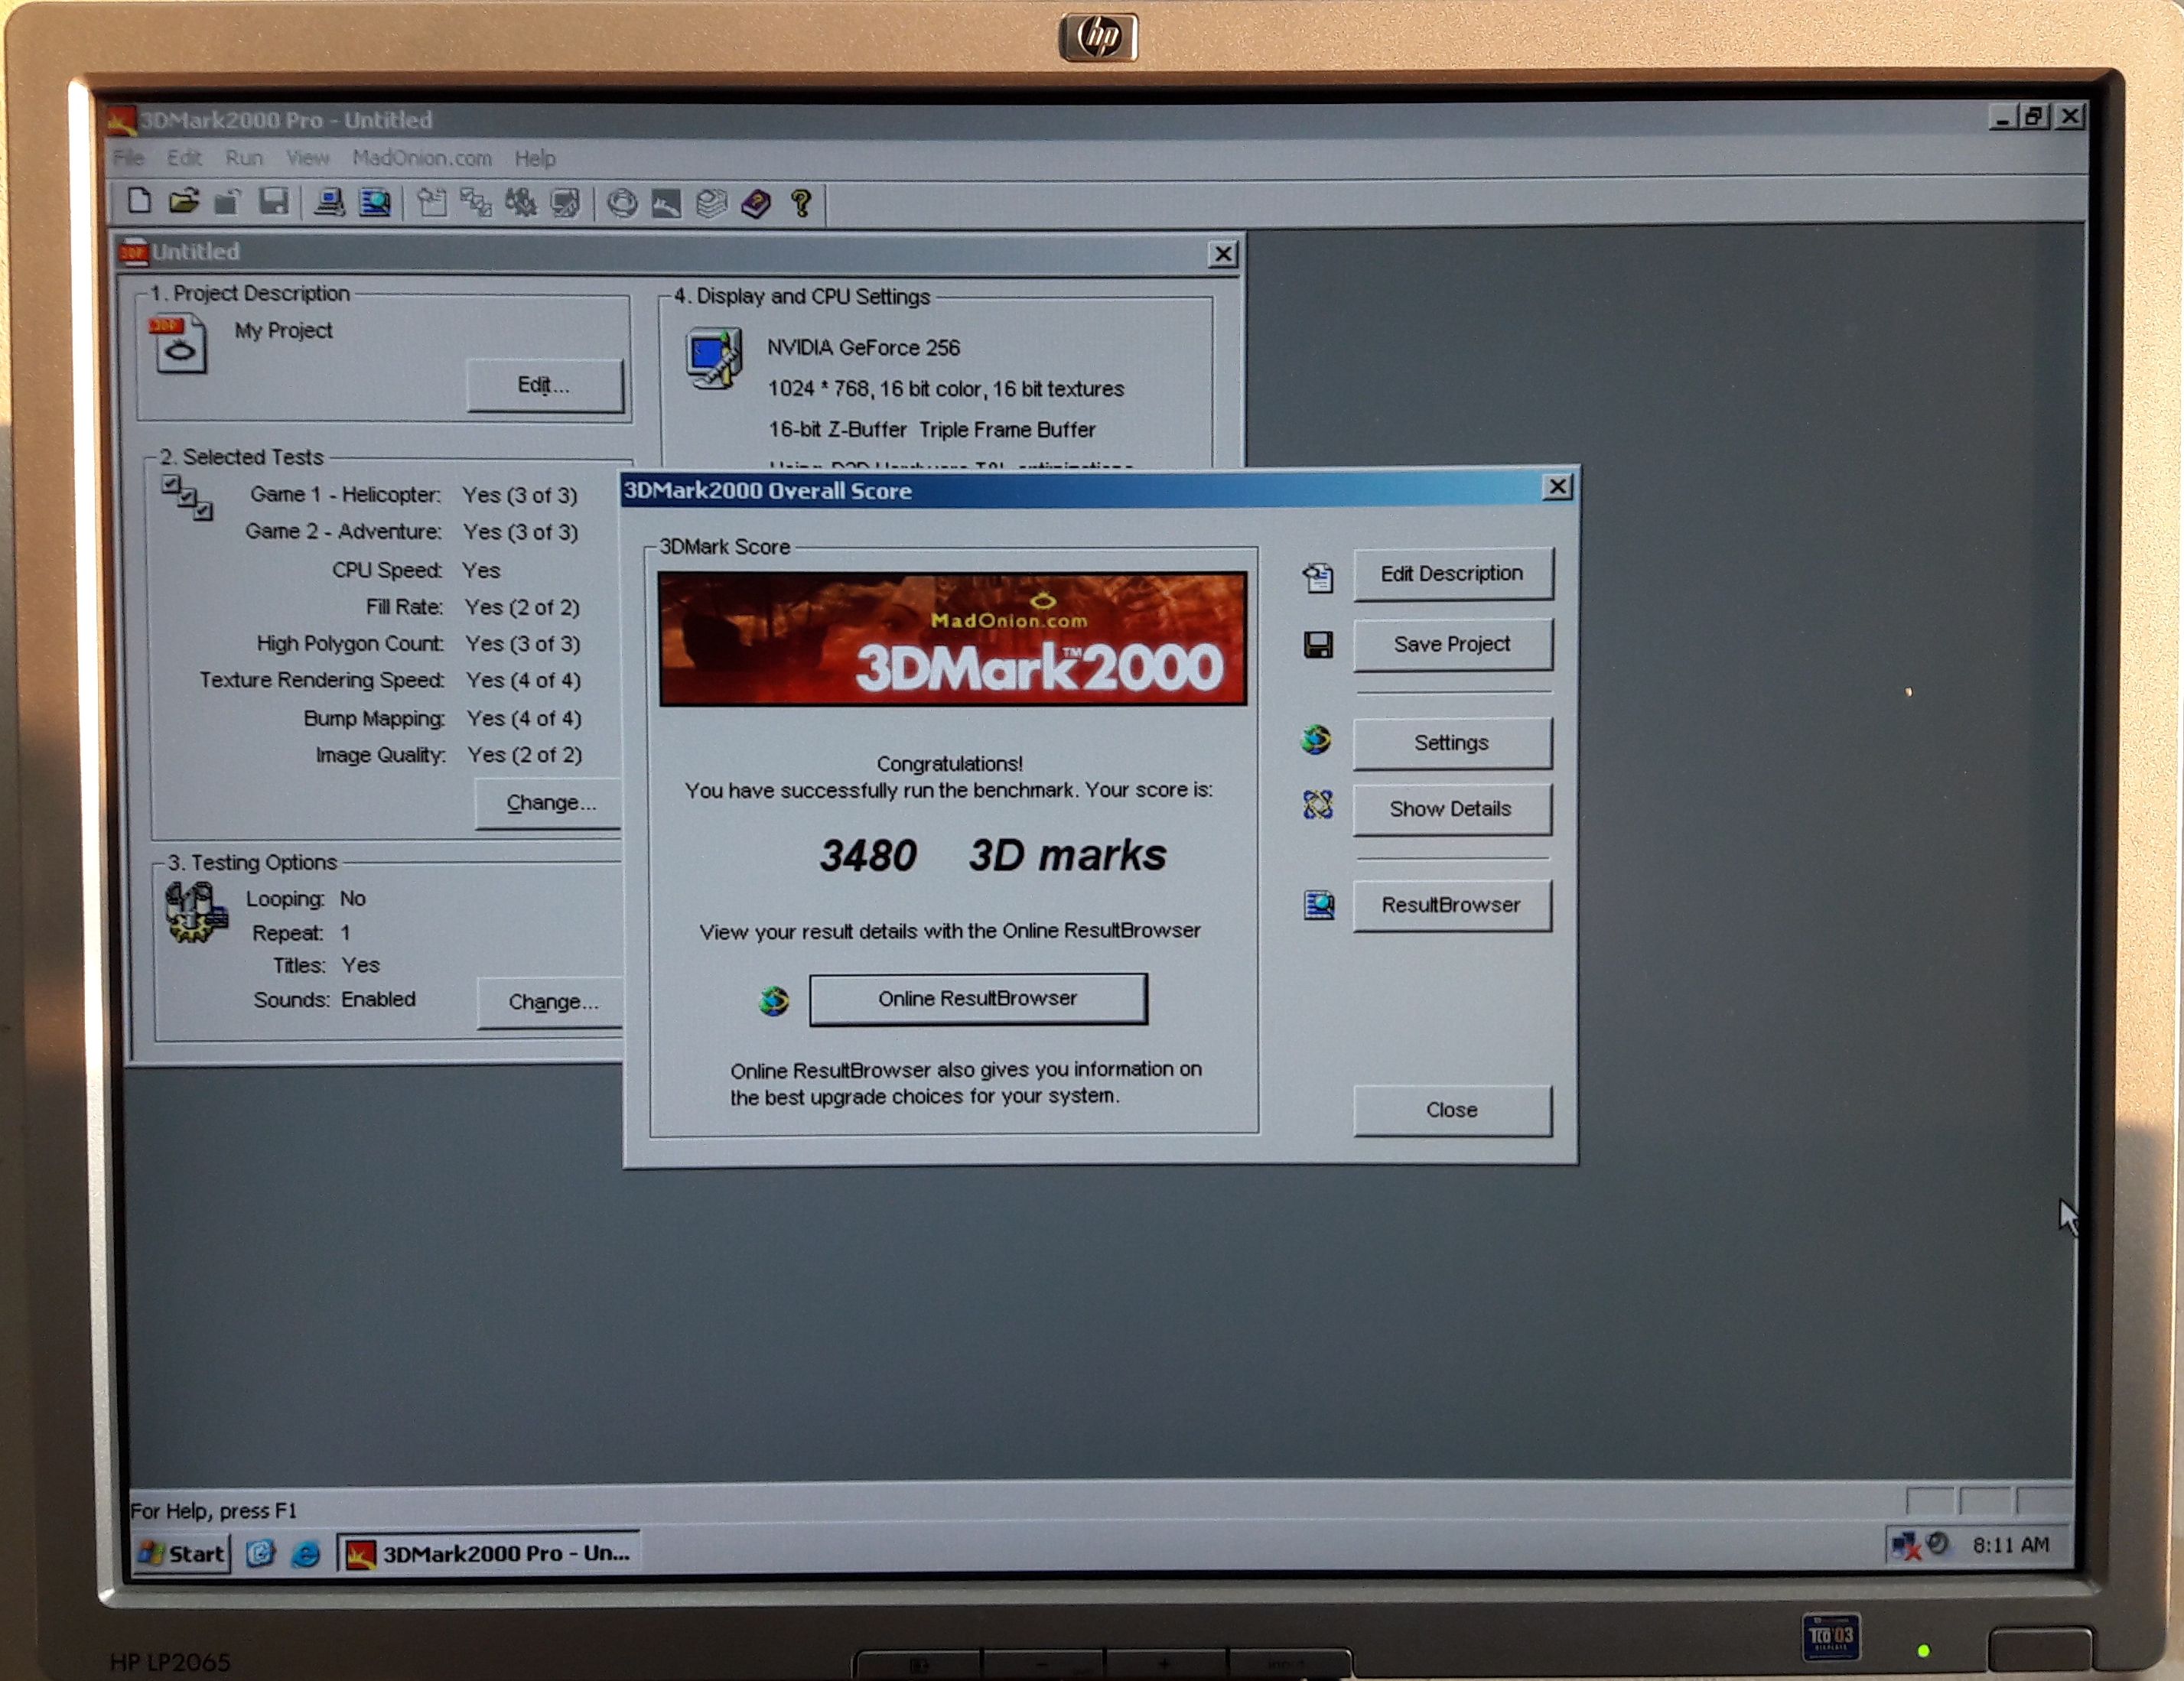Screen dimensions: 2184x1681
Task: Click the Selected Tests checkboxes icon
Action: click(187, 497)
